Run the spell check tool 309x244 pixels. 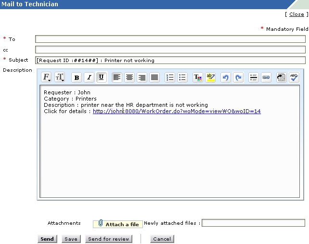pyautogui.click(x=294, y=77)
